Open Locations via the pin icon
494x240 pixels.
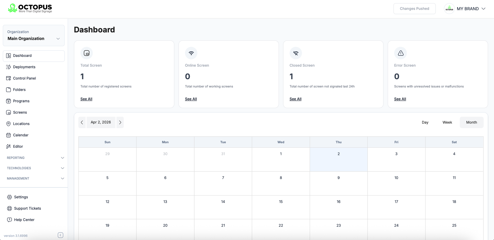[8, 124]
